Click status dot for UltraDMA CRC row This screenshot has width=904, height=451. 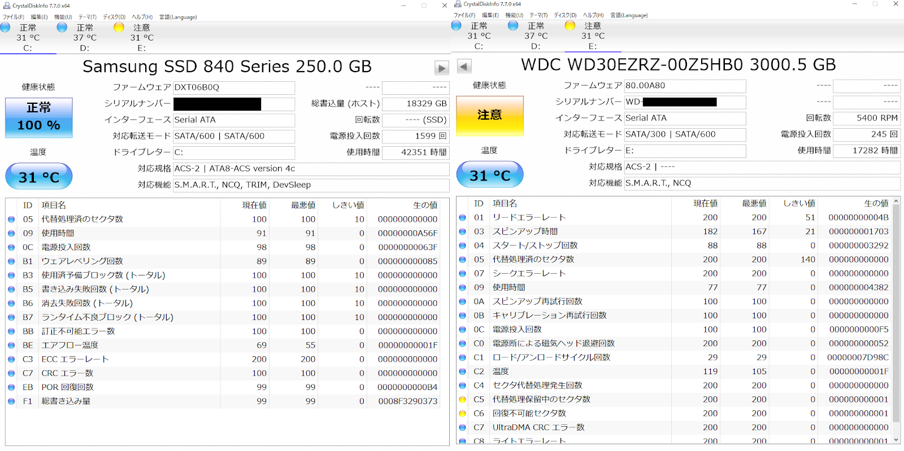(x=462, y=427)
